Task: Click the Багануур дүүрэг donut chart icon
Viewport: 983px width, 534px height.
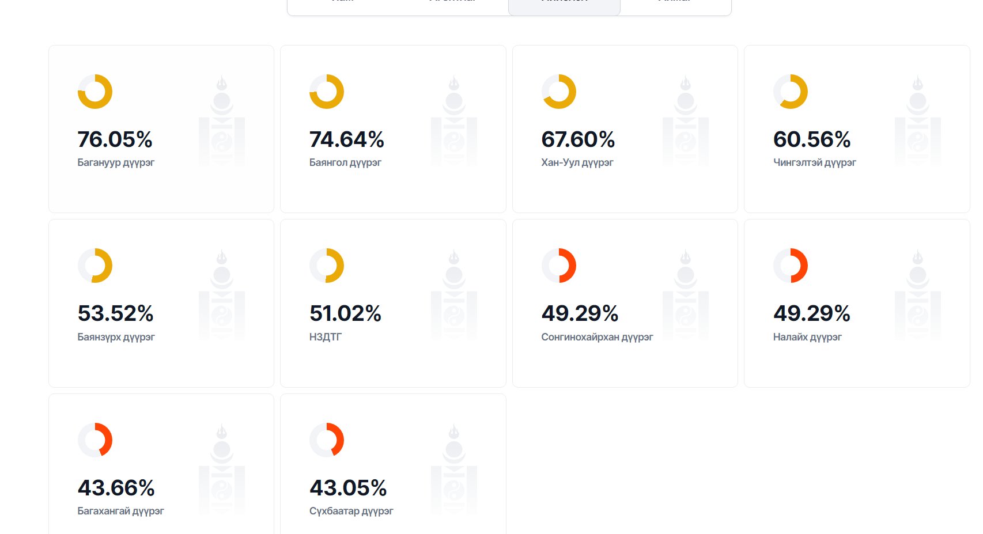Action: point(95,92)
